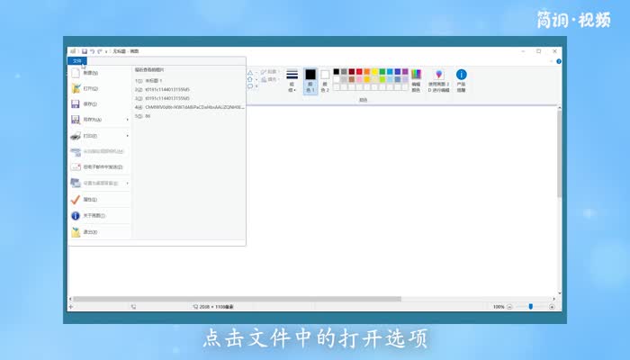The image size is (630, 360).
Task: Select the Color 2 (颜色2) white box
Action: [x=325, y=79]
